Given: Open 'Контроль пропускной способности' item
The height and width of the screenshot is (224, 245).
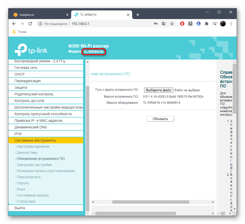Looking at the screenshot, I should point(46,114).
